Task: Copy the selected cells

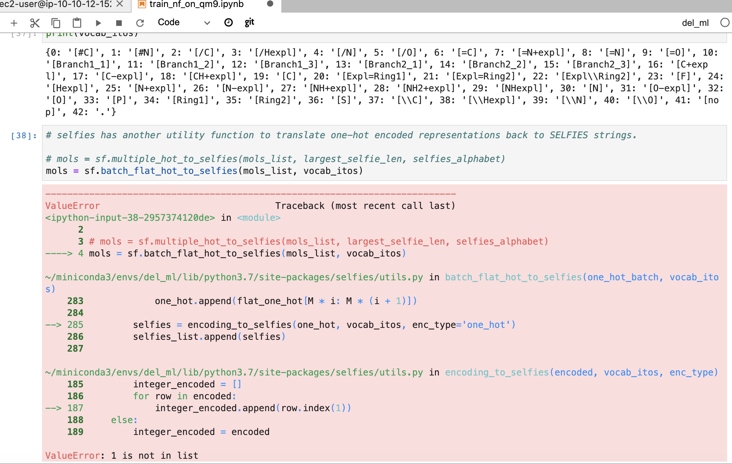Action: pos(55,22)
